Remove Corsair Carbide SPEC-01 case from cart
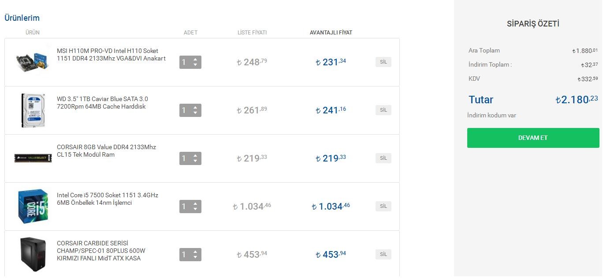 tap(383, 254)
